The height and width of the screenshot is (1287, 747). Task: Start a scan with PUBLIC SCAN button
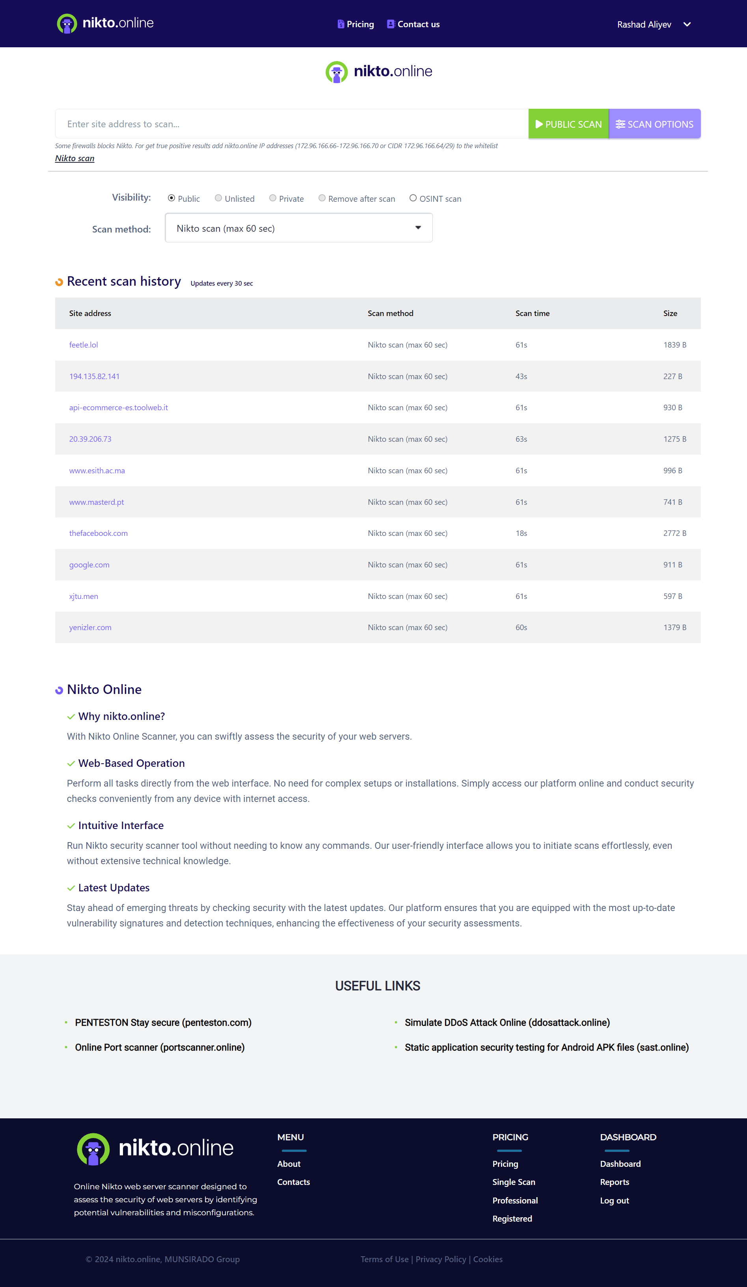568,124
